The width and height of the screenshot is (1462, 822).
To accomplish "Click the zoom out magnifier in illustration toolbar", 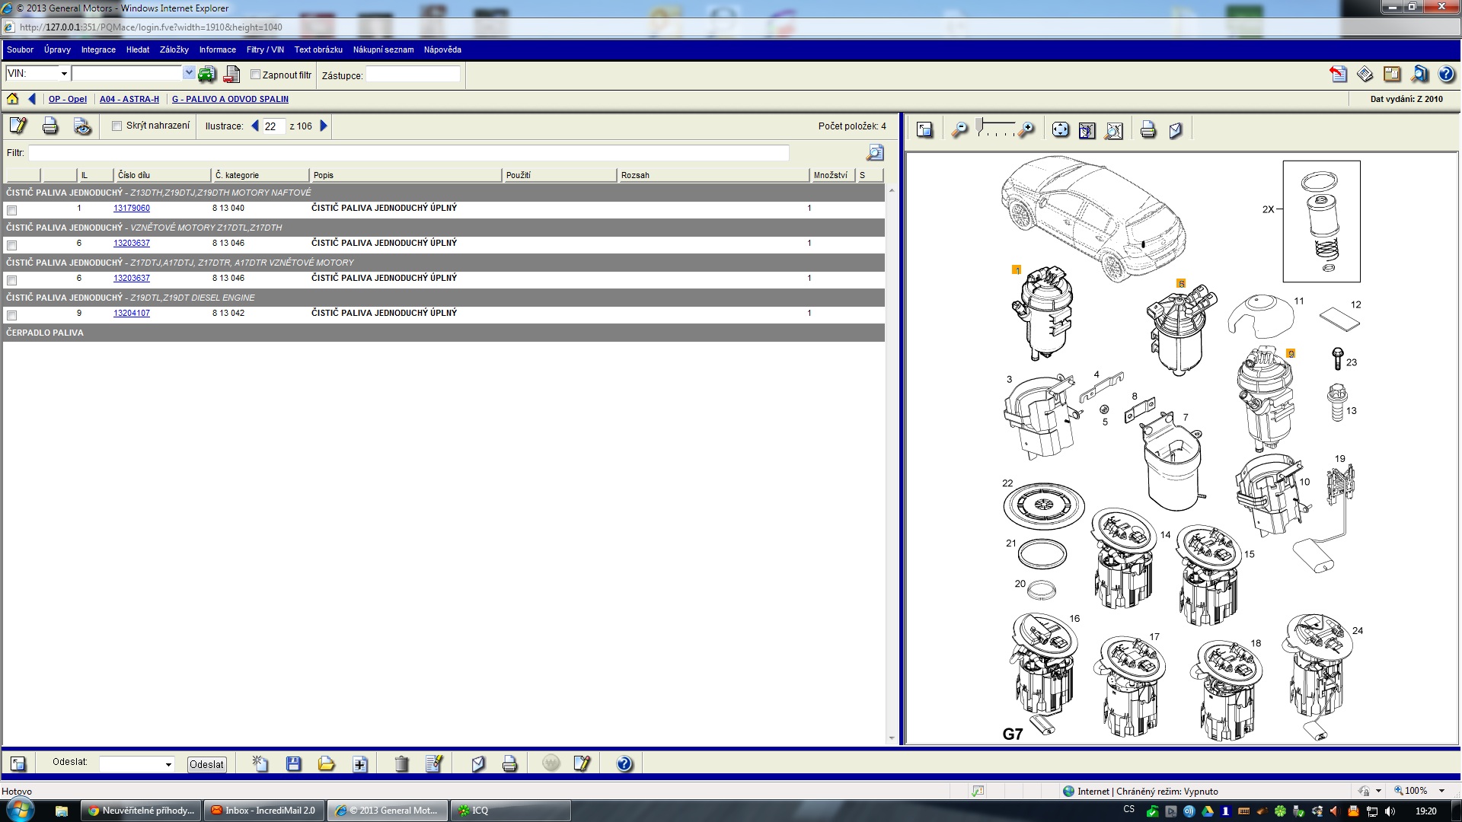I will pos(959,130).
